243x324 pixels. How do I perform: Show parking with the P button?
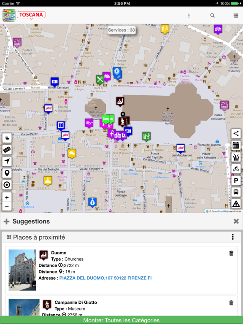(x=236, y=181)
